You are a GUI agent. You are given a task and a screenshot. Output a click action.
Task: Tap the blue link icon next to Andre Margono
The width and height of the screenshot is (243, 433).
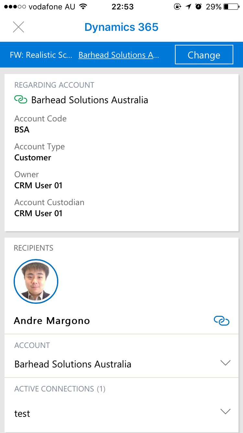coord(222,321)
